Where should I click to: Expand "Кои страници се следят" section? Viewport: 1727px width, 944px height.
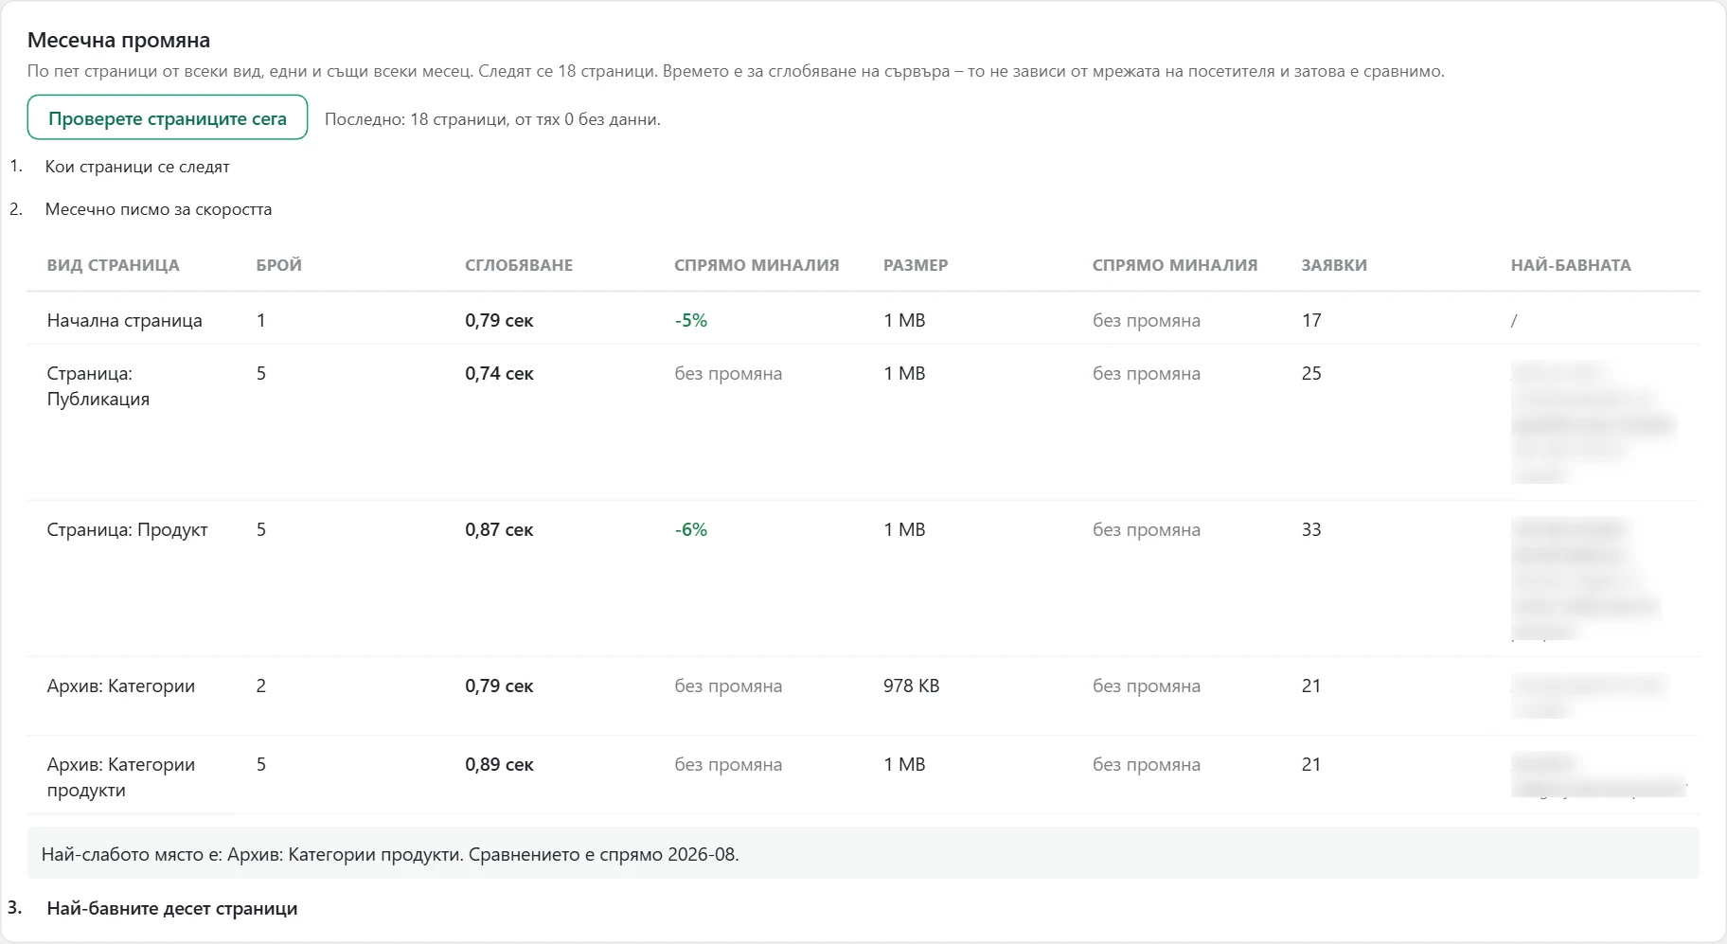(137, 167)
